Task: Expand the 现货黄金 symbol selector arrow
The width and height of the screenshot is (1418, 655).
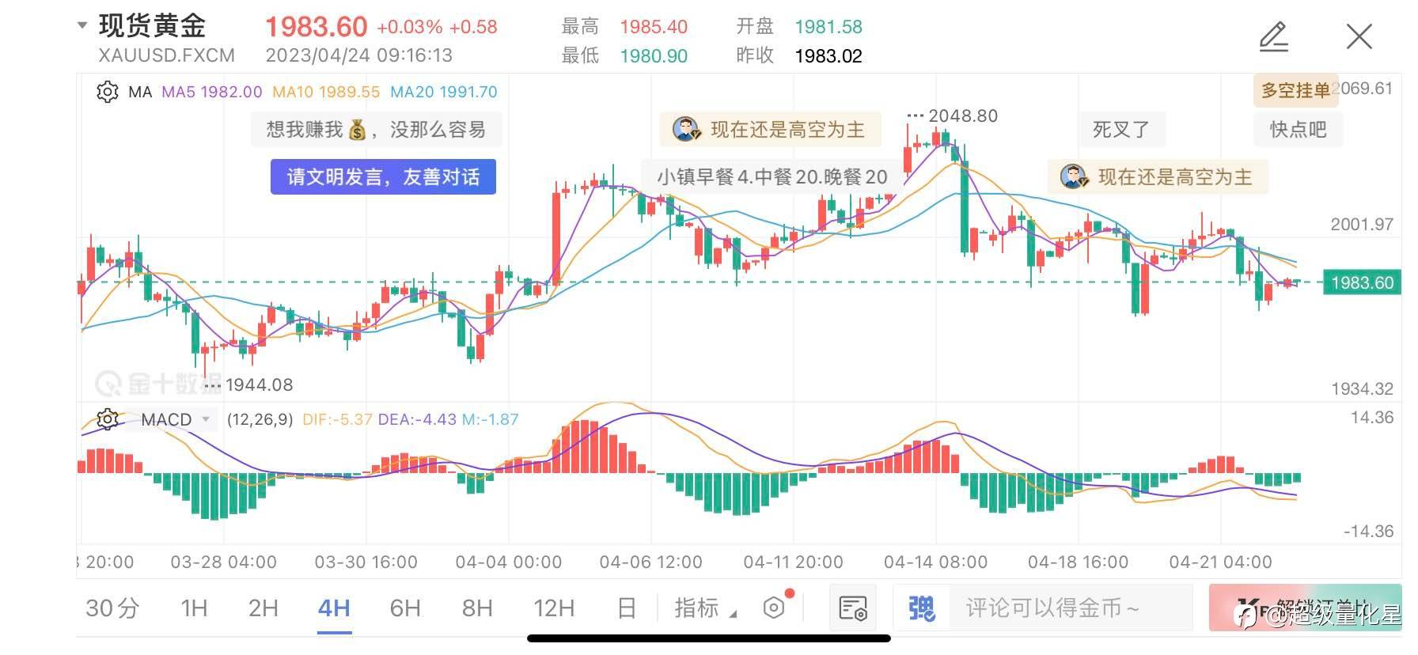Action: pos(82,25)
